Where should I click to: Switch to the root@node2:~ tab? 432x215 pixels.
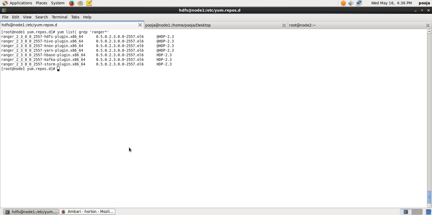pos(360,26)
